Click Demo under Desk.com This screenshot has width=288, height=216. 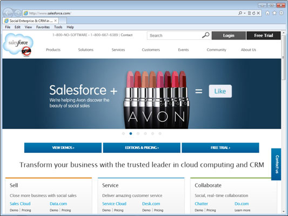(x=146, y=210)
